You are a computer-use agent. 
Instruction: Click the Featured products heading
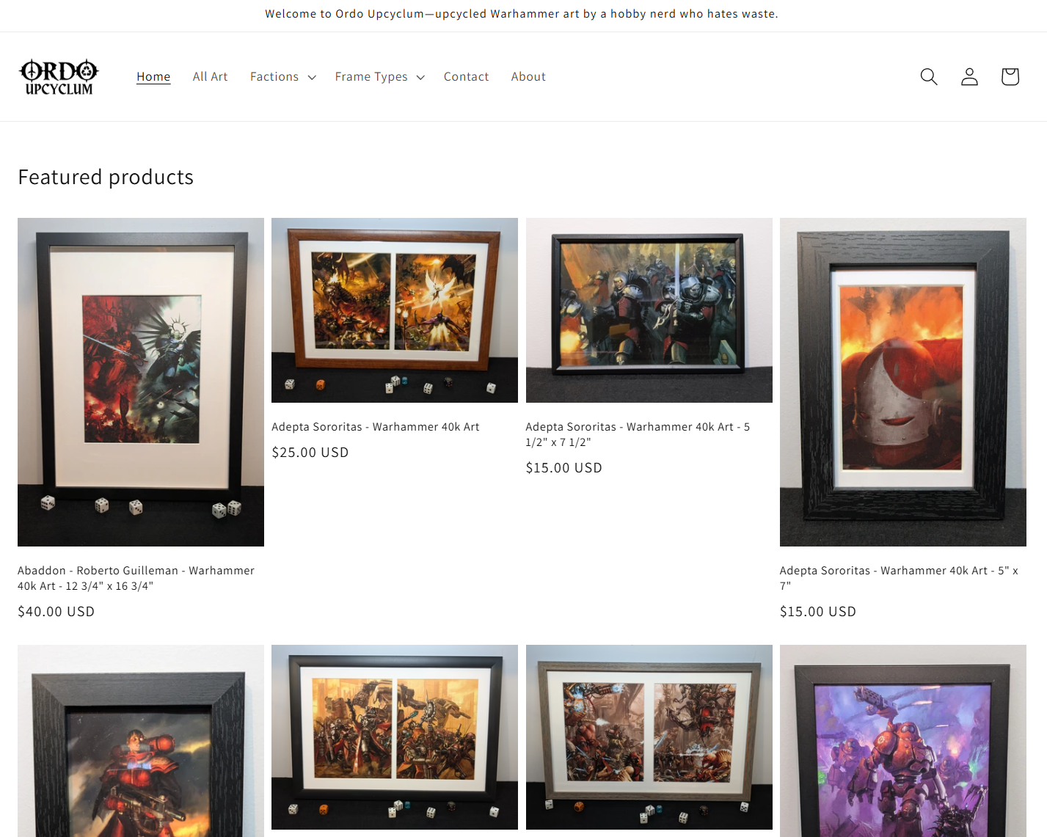[x=106, y=177]
